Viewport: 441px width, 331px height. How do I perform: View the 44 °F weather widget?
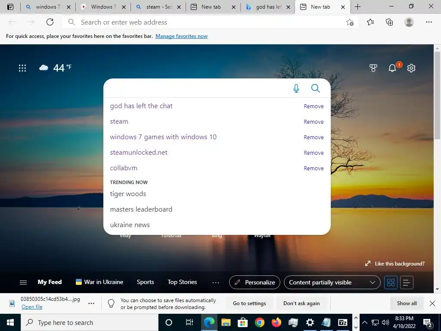(56, 68)
